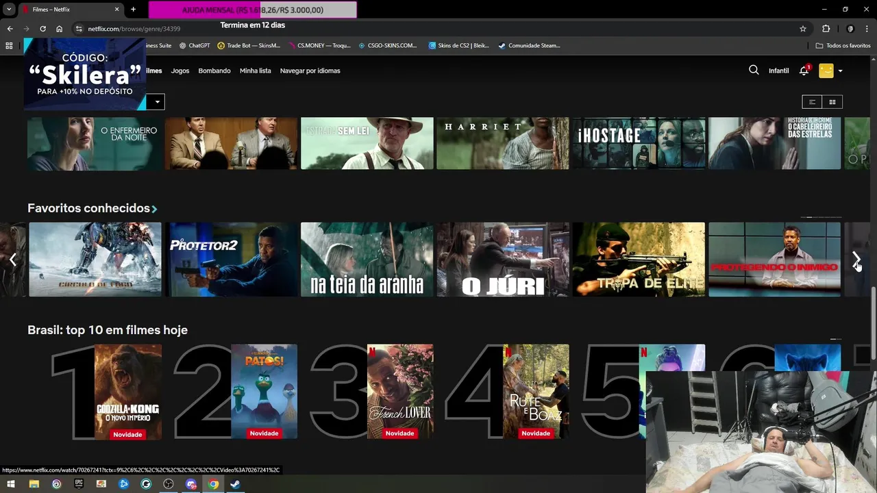Open the genres dropdown arrow

[157, 102]
